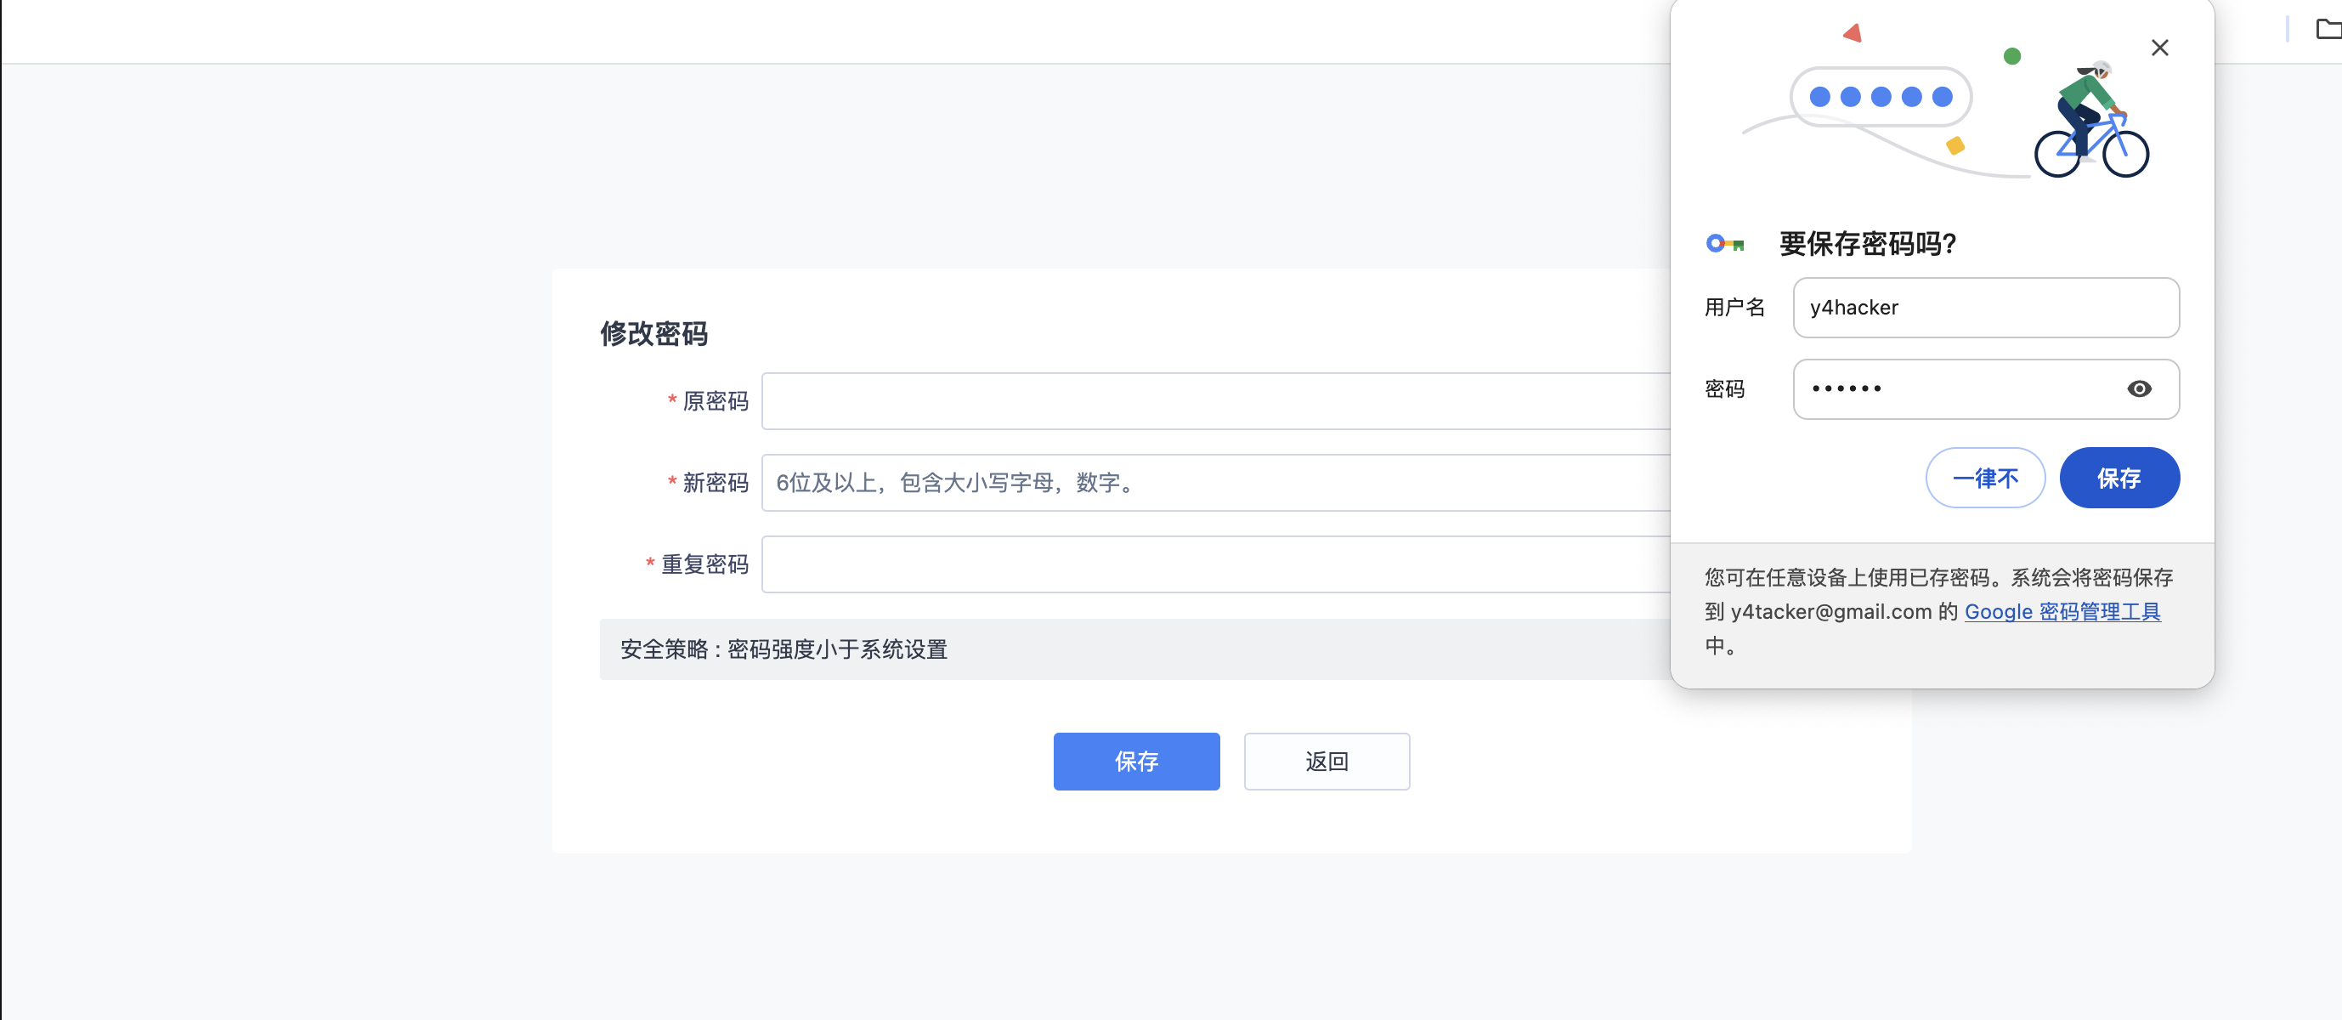Click the 新密码 field label

(715, 483)
